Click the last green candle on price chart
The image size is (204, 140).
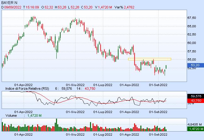point(166,67)
